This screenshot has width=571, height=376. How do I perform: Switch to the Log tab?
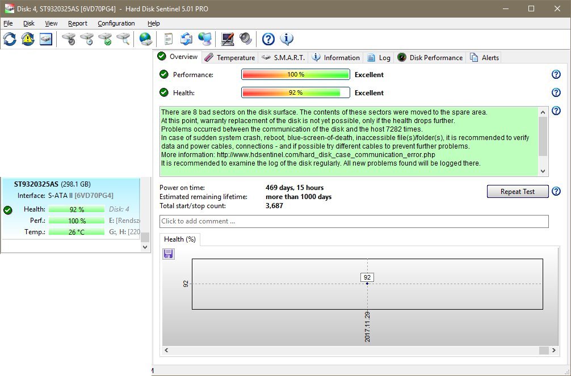click(x=379, y=57)
